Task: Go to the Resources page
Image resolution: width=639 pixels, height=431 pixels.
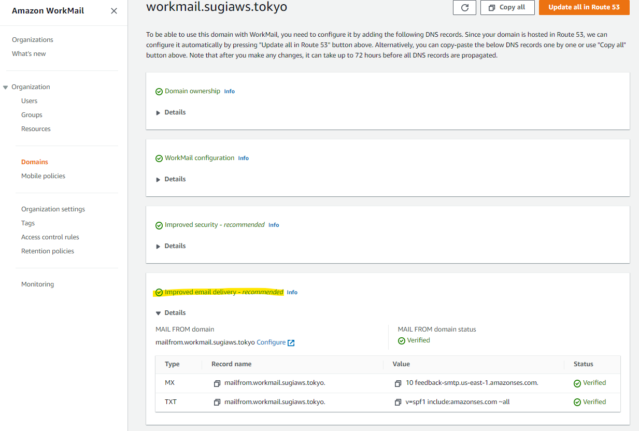Action: pyautogui.click(x=36, y=129)
